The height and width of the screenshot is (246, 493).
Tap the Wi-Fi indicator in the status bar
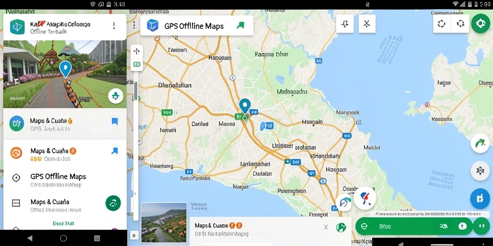coord(455,4)
